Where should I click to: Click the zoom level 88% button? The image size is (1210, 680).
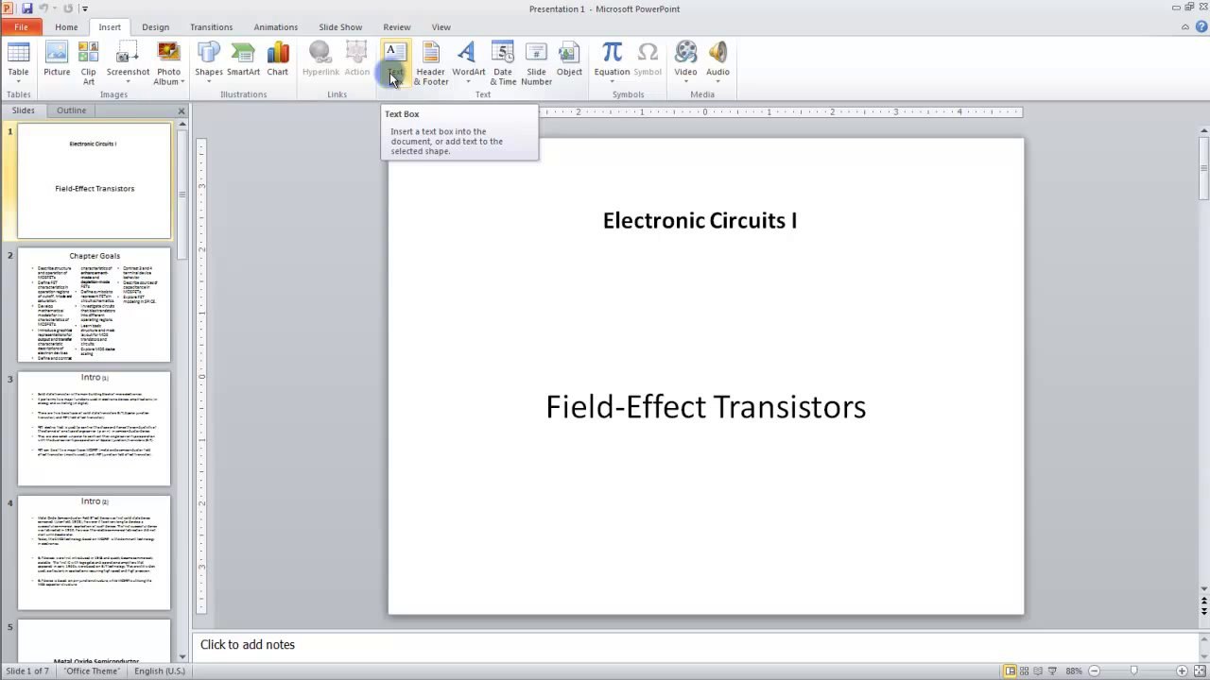(1074, 671)
